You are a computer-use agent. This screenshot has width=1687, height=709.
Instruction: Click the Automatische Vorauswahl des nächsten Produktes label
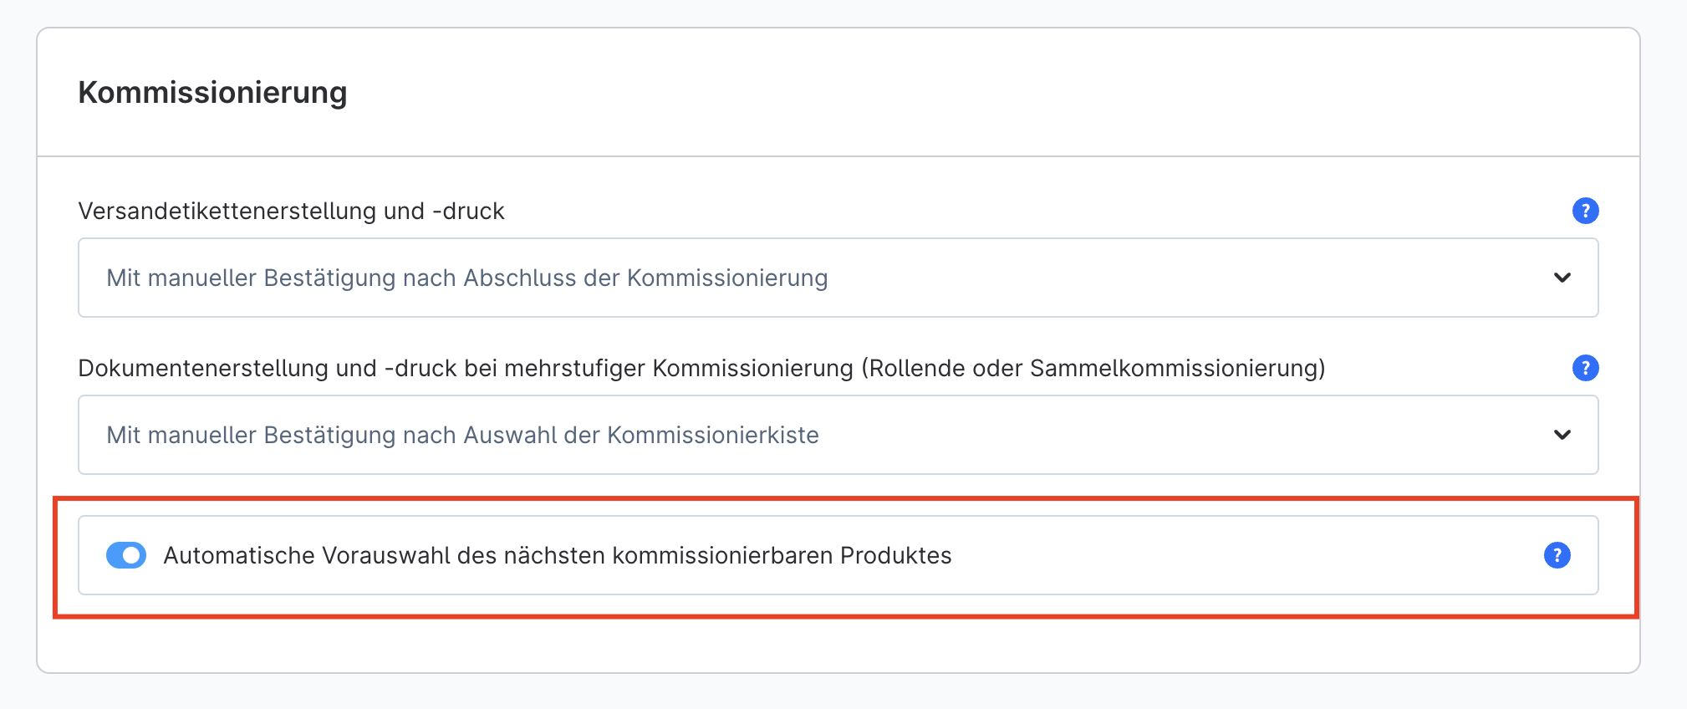point(557,555)
